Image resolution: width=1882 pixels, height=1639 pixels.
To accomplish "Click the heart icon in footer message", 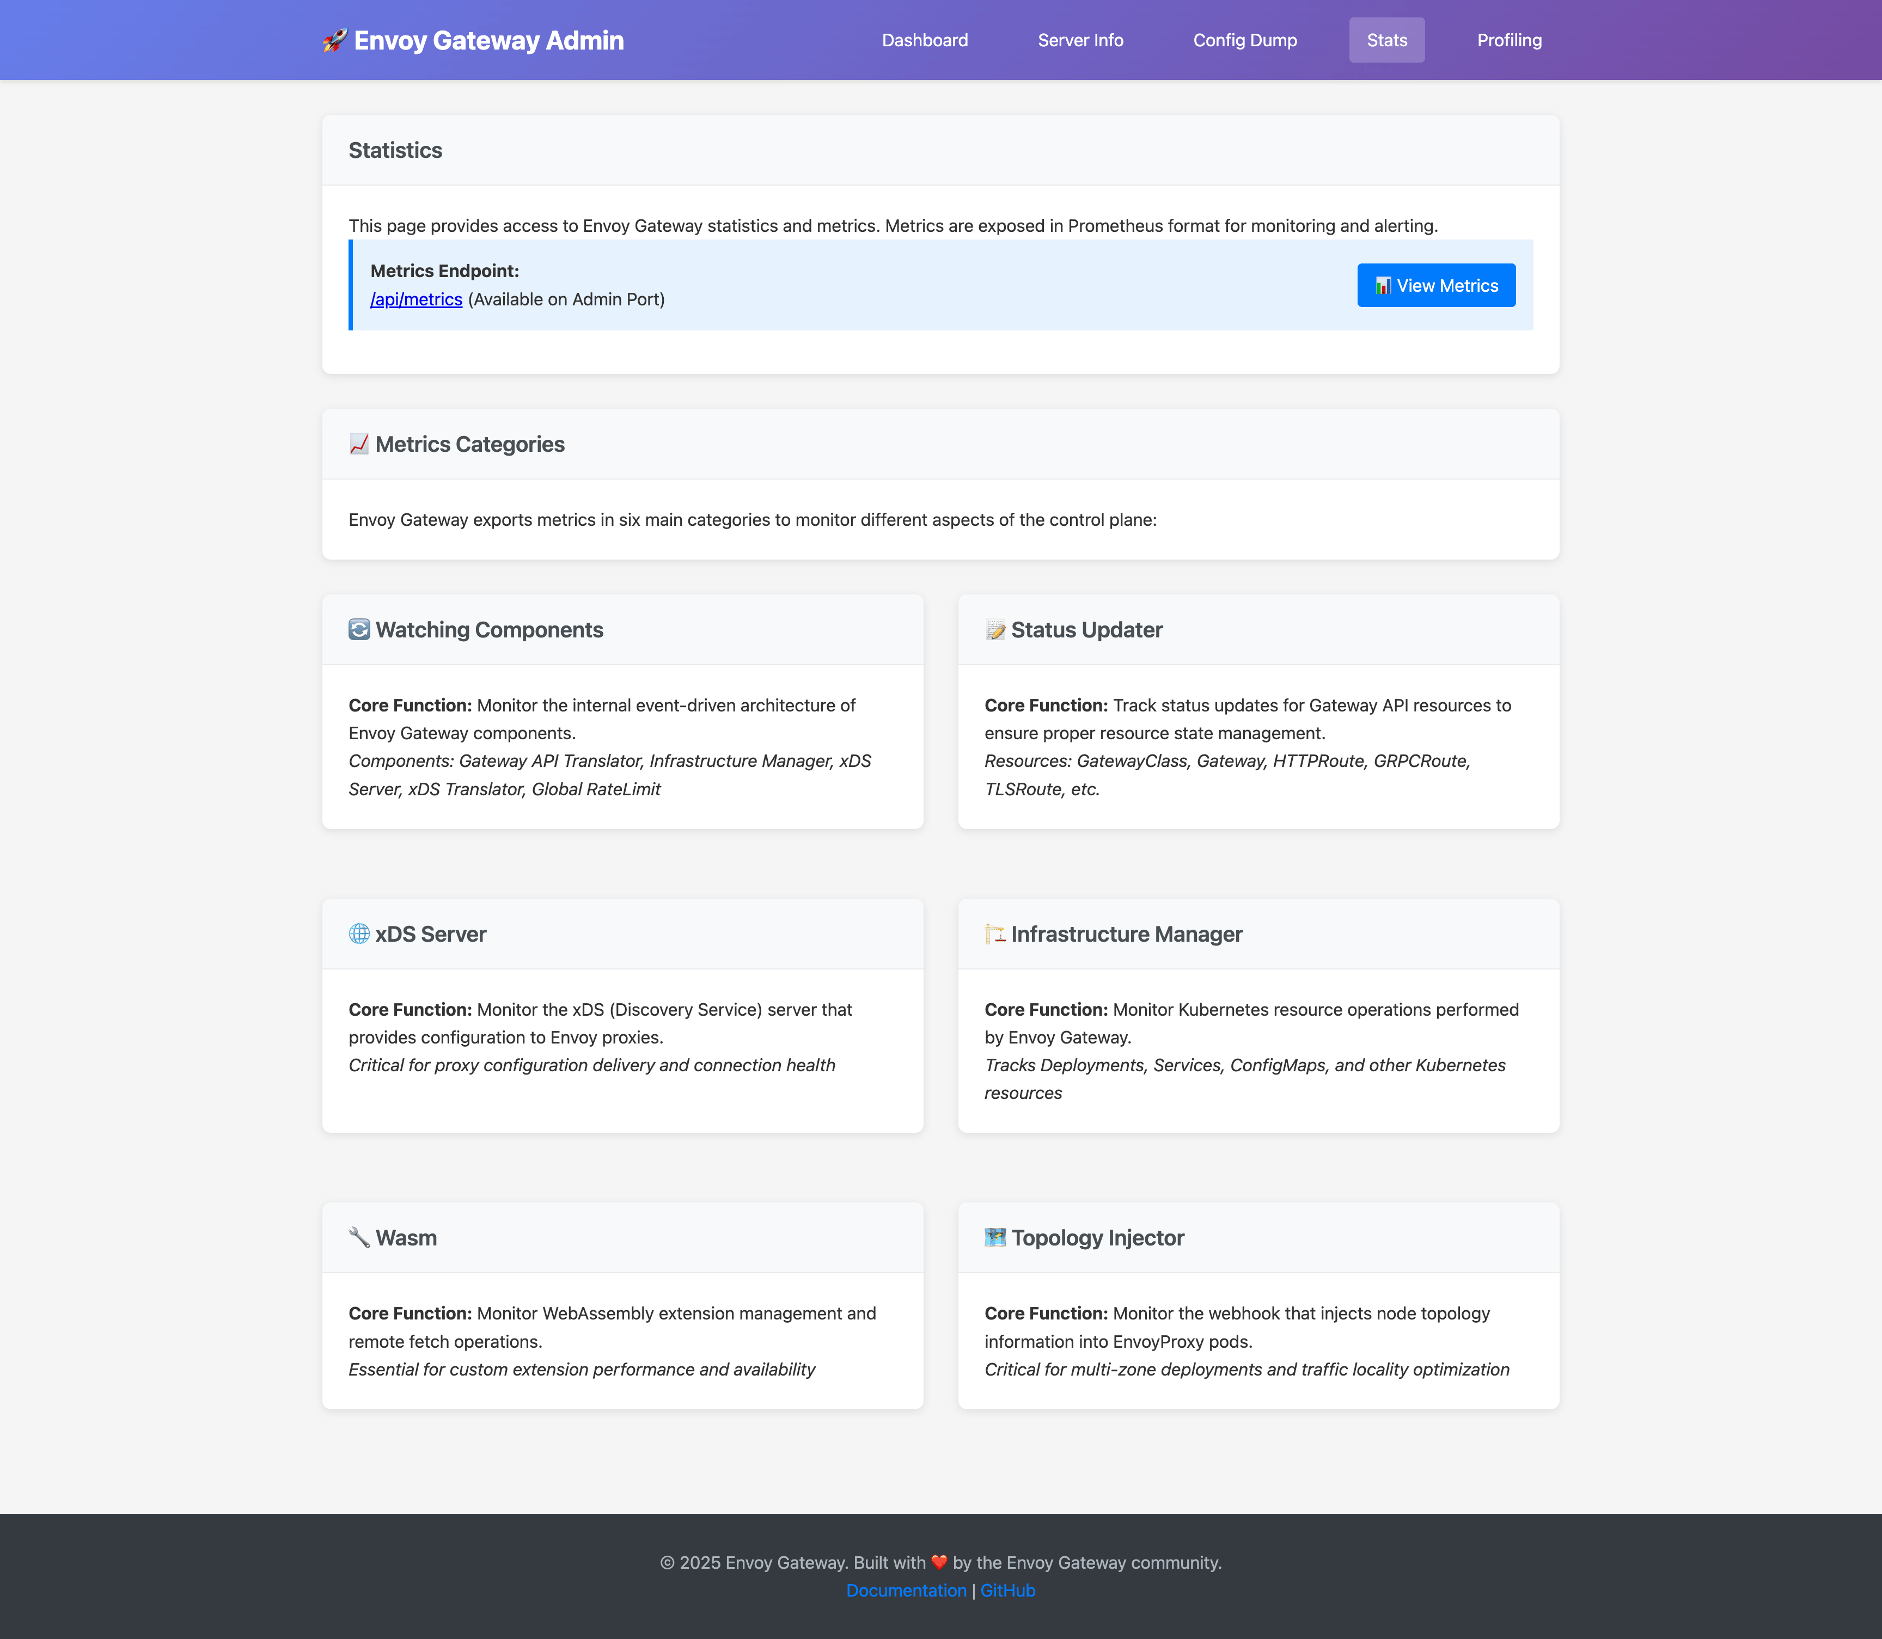I will pos(938,1563).
